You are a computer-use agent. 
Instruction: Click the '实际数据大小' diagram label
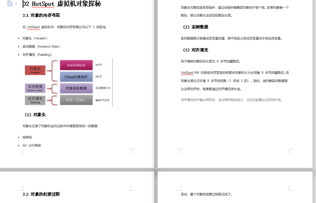point(103,88)
